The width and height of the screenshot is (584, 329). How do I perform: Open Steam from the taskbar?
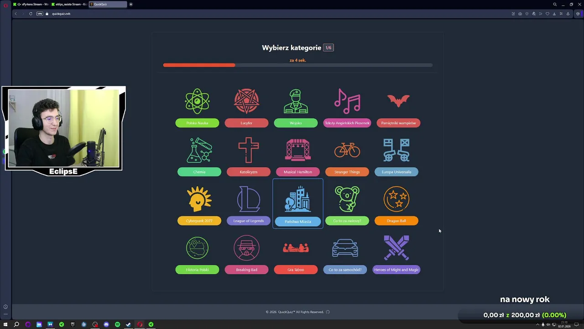(x=129, y=324)
